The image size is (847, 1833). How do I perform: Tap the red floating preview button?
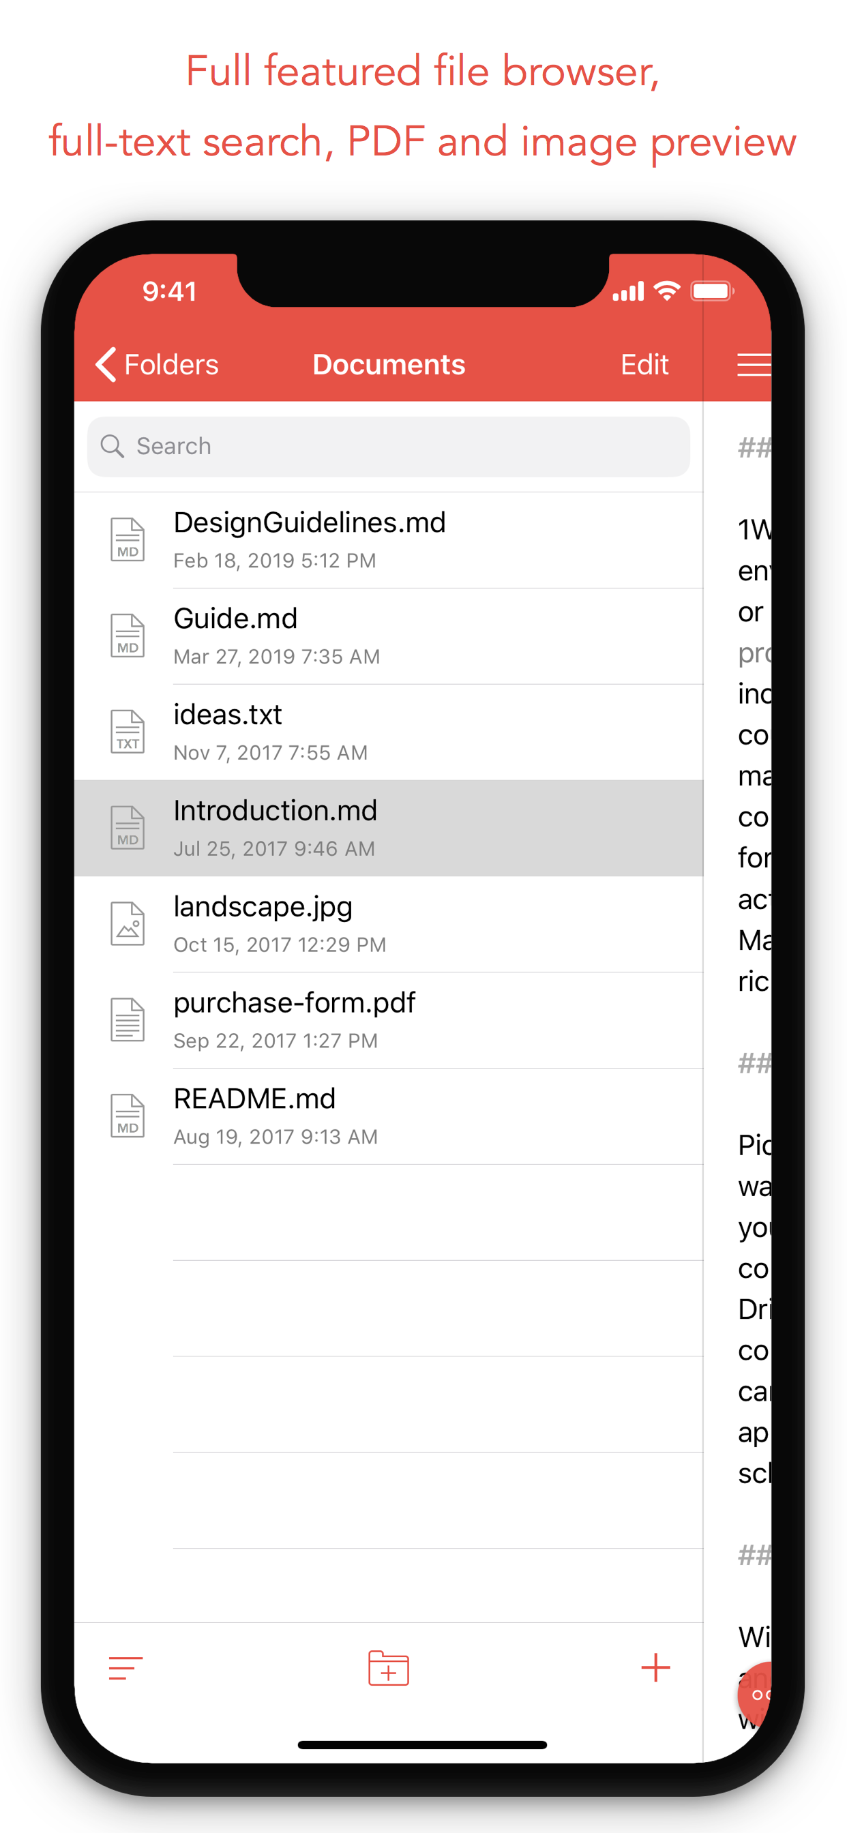tap(756, 1695)
